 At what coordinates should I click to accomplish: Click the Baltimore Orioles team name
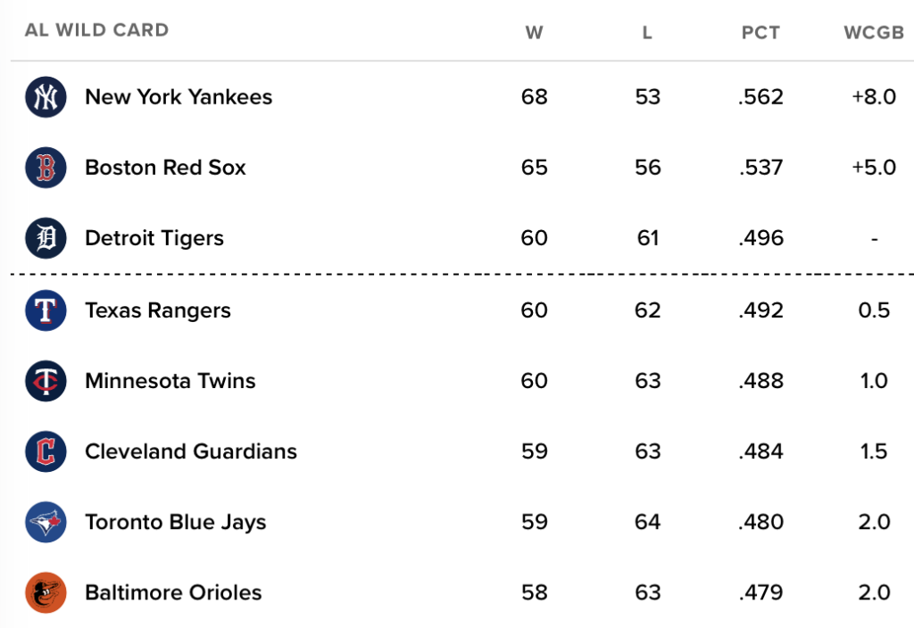click(173, 592)
